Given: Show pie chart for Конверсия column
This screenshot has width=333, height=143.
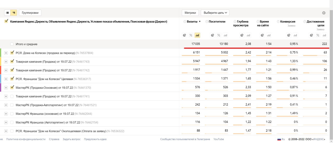Looking at the screenshot, I should (x=289, y=35).
